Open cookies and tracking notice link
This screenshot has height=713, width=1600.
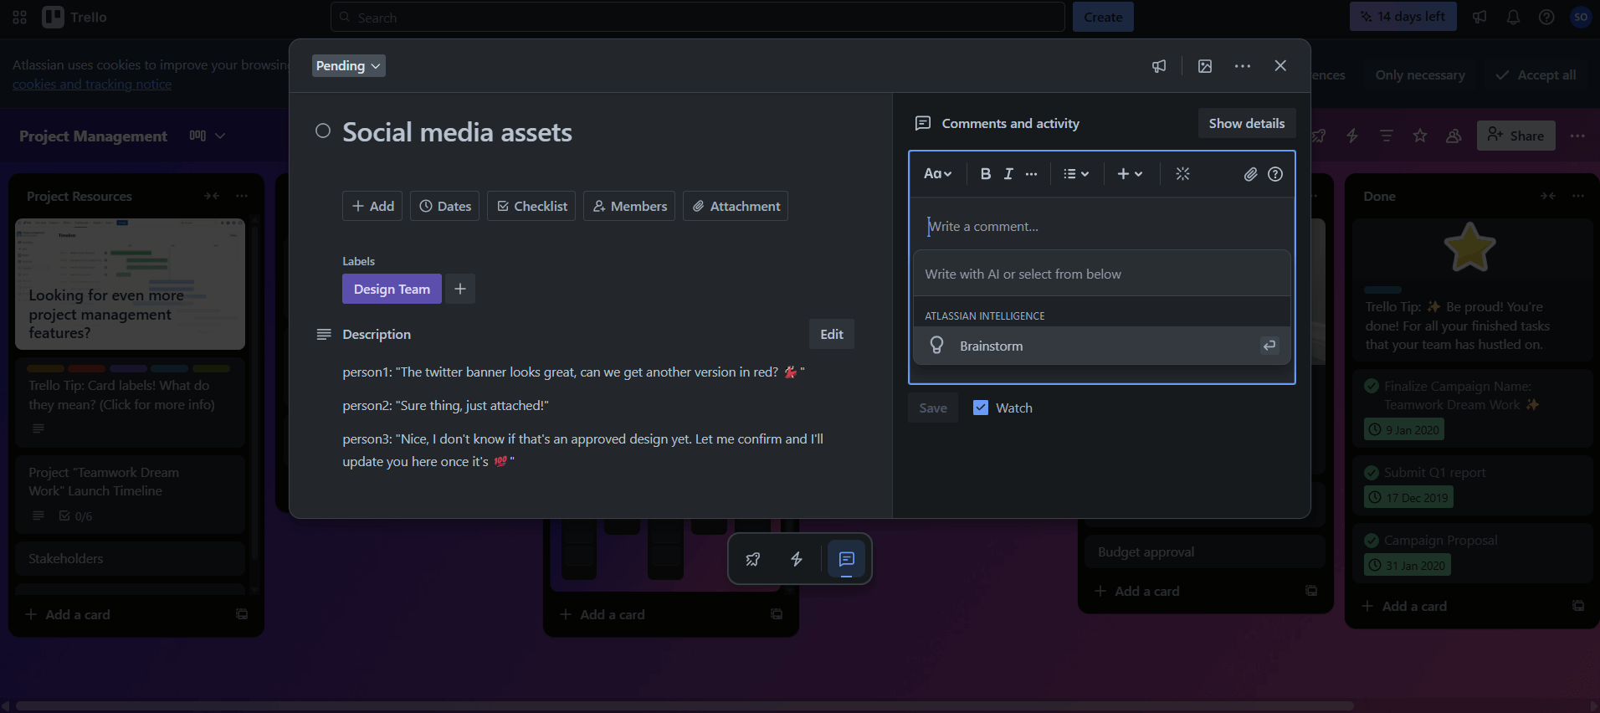tap(92, 84)
